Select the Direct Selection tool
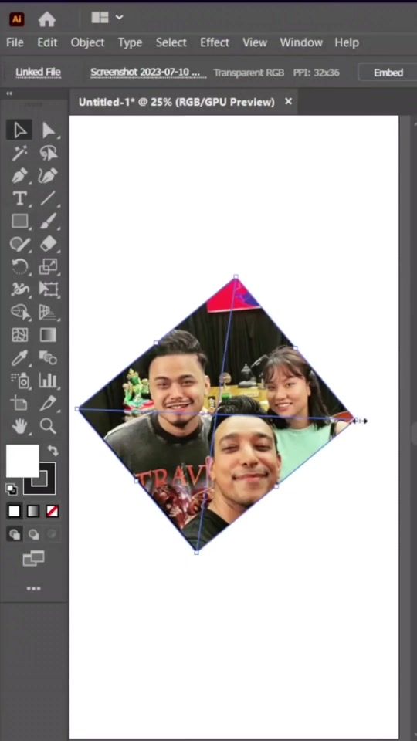Screen dimensions: 417x741 48,130
